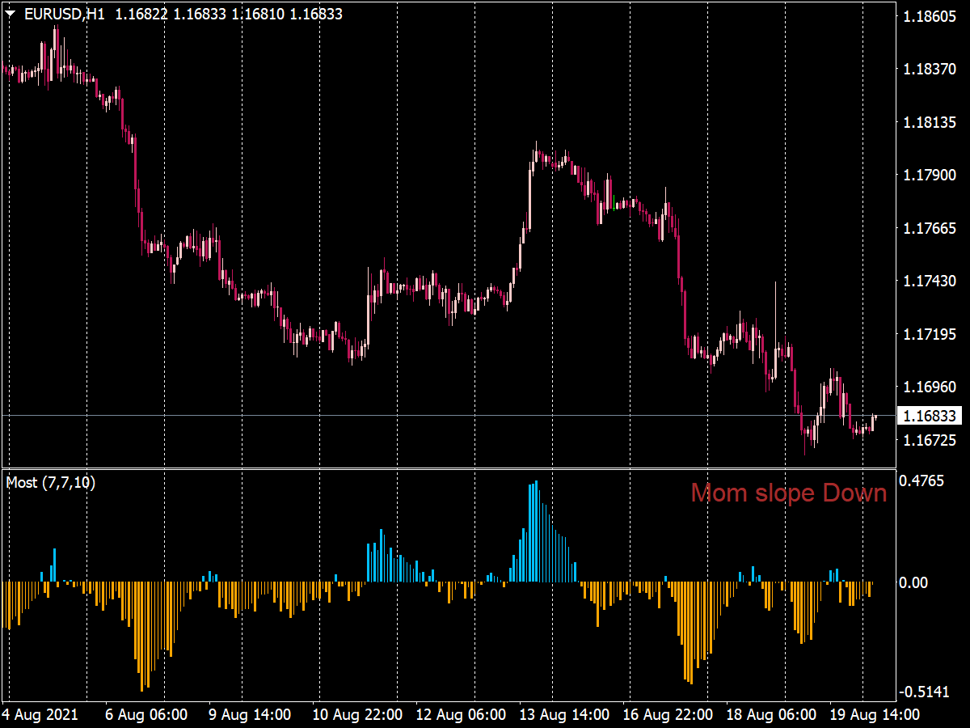970x728 pixels.
Task: Click the 1.16725 price axis label
Action: [930, 441]
